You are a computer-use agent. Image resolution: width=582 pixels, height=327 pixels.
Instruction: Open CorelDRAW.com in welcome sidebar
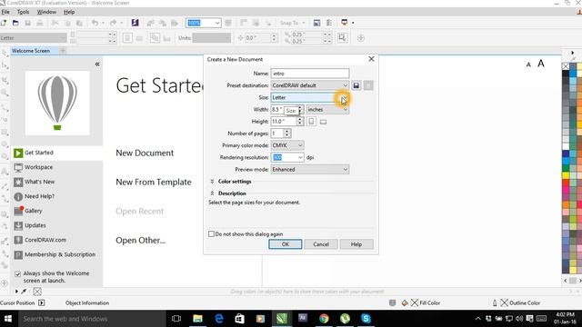pos(56,240)
